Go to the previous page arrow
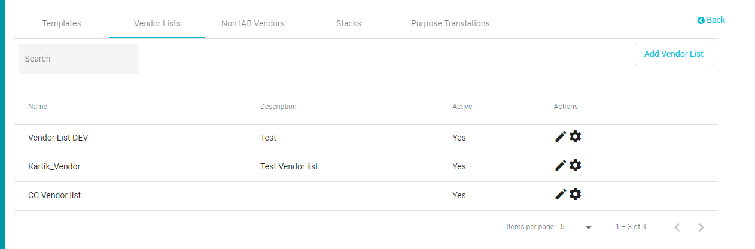 tap(677, 227)
